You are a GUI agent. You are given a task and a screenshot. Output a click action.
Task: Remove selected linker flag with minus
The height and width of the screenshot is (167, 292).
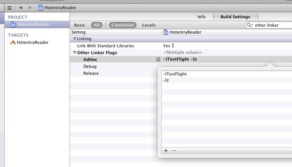(174, 151)
